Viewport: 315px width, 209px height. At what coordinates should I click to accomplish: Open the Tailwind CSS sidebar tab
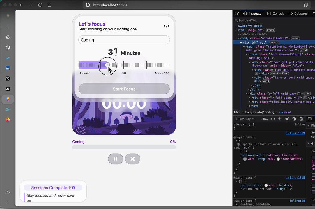8,58
